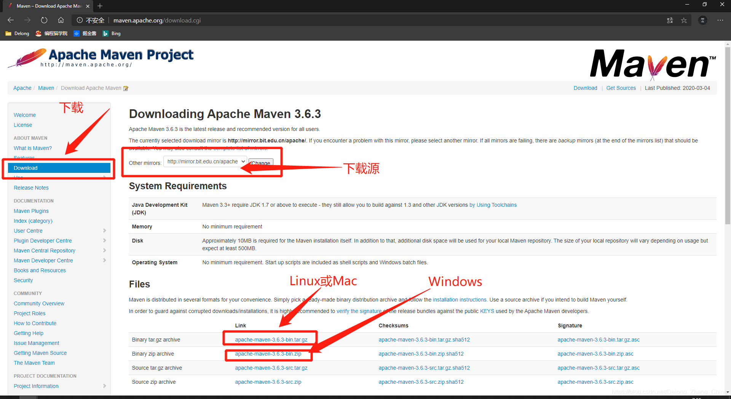Open the 掘金酱 bookmark
The image size is (731, 399).
85,34
